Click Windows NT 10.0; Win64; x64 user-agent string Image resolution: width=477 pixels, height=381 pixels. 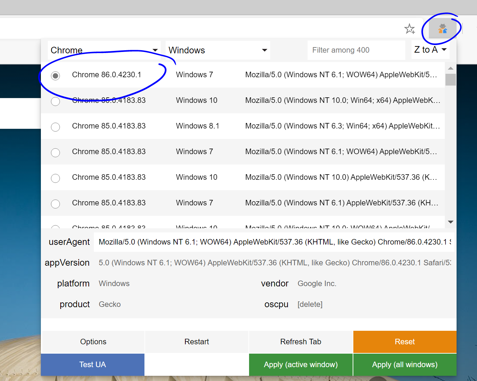[x=343, y=100]
